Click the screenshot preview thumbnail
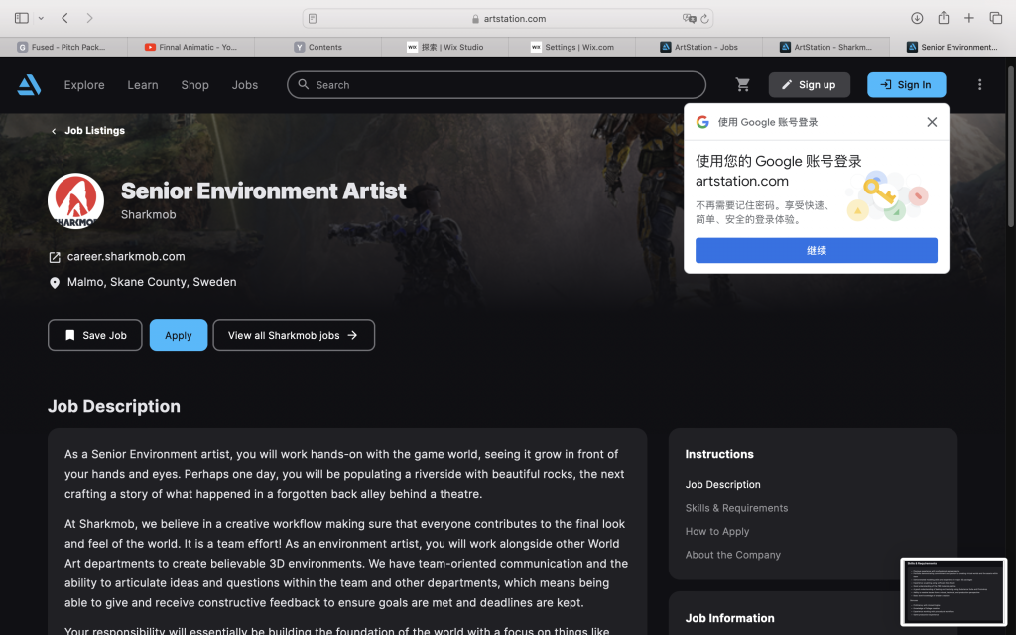This screenshot has width=1016, height=635. tap(953, 591)
